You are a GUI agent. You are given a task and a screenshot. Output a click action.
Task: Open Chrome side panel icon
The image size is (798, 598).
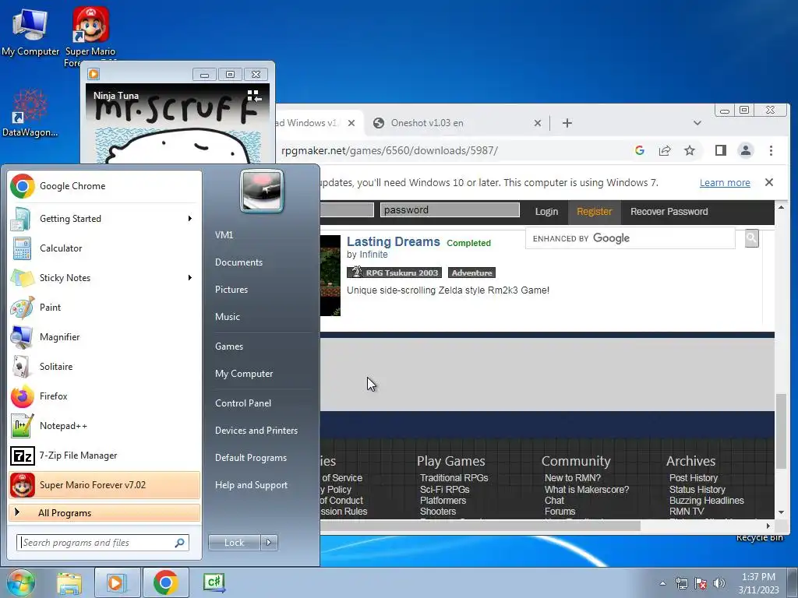click(721, 150)
